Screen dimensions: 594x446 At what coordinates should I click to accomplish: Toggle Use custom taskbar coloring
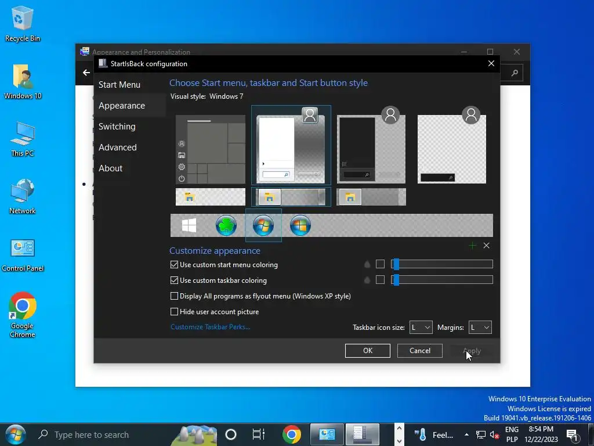(x=174, y=280)
